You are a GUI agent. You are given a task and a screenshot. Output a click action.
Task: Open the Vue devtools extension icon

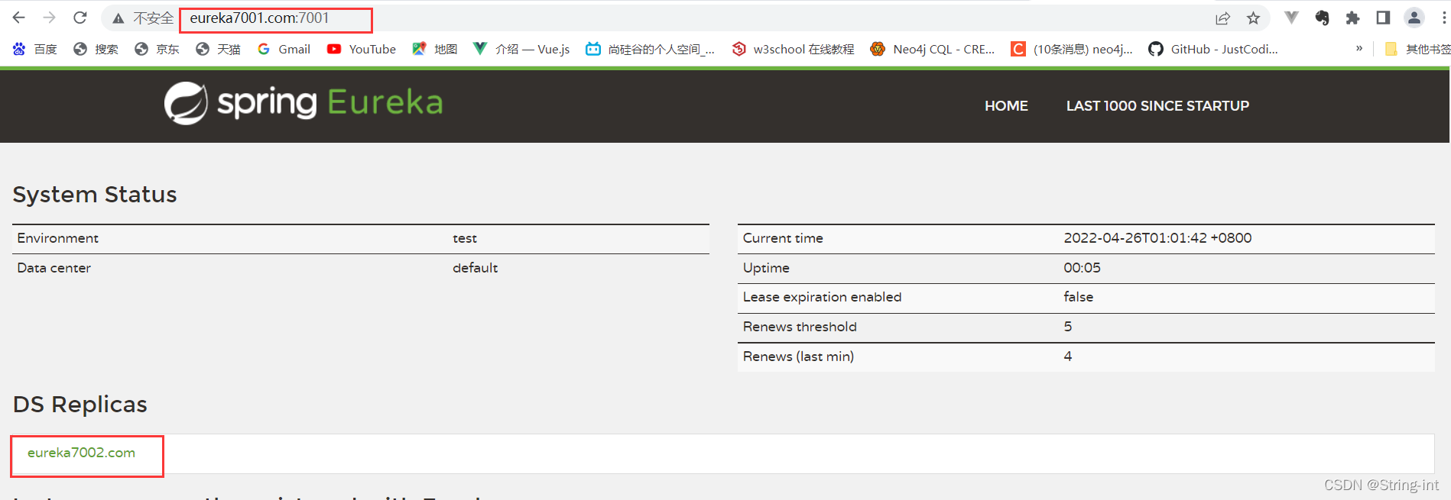point(1291,18)
